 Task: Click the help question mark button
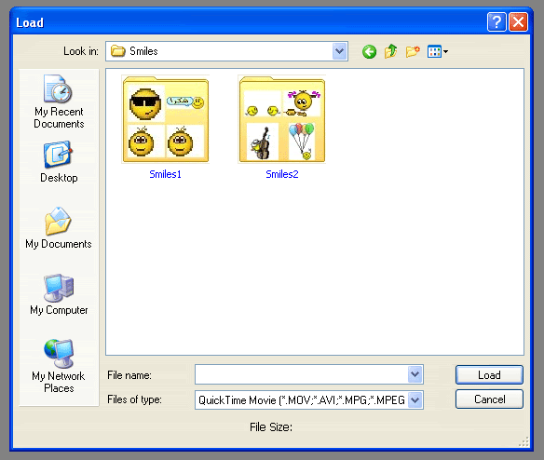(496, 22)
